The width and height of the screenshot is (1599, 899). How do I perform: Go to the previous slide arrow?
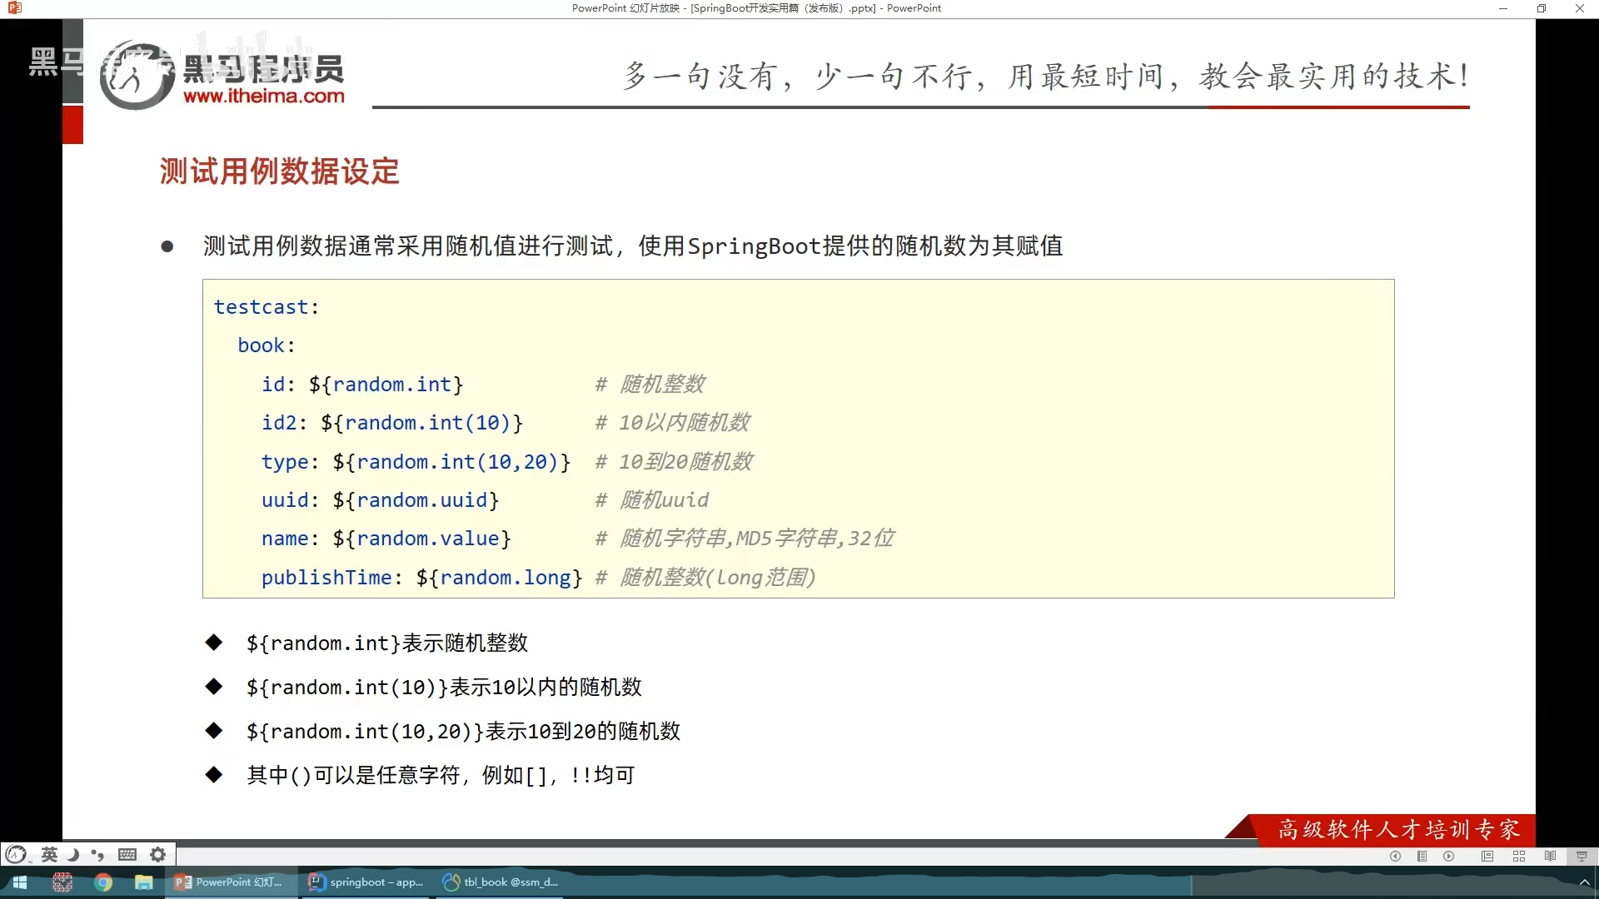click(x=1395, y=857)
